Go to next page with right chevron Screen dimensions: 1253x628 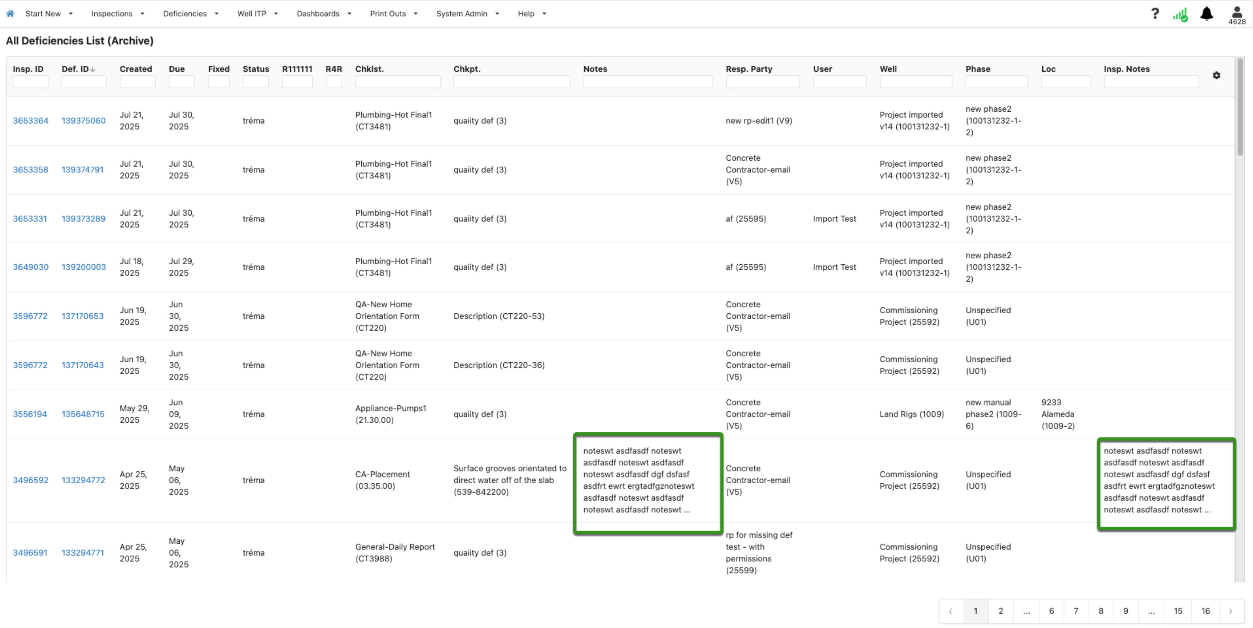pyautogui.click(x=1231, y=611)
